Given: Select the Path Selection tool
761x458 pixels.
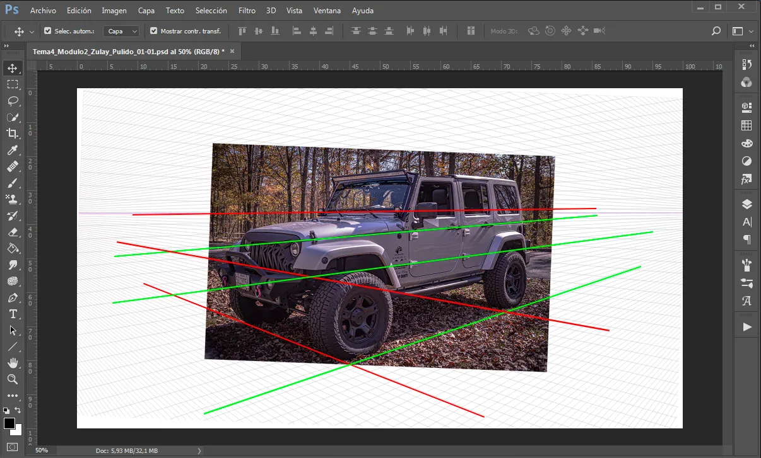Looking at the screenshot, I should (x=13, y=330).
